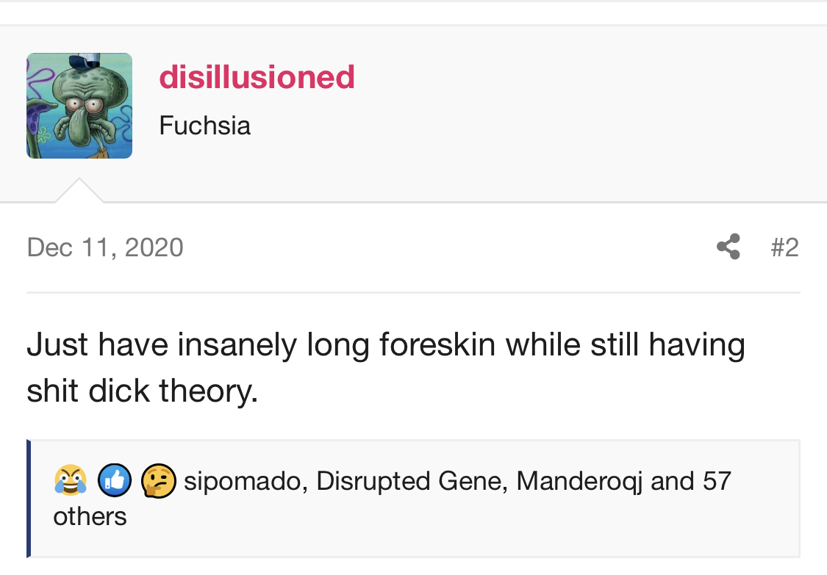Click the word others in the reactions bar
This screenshot has height=575, width=827.
click(x=90, y=516)
